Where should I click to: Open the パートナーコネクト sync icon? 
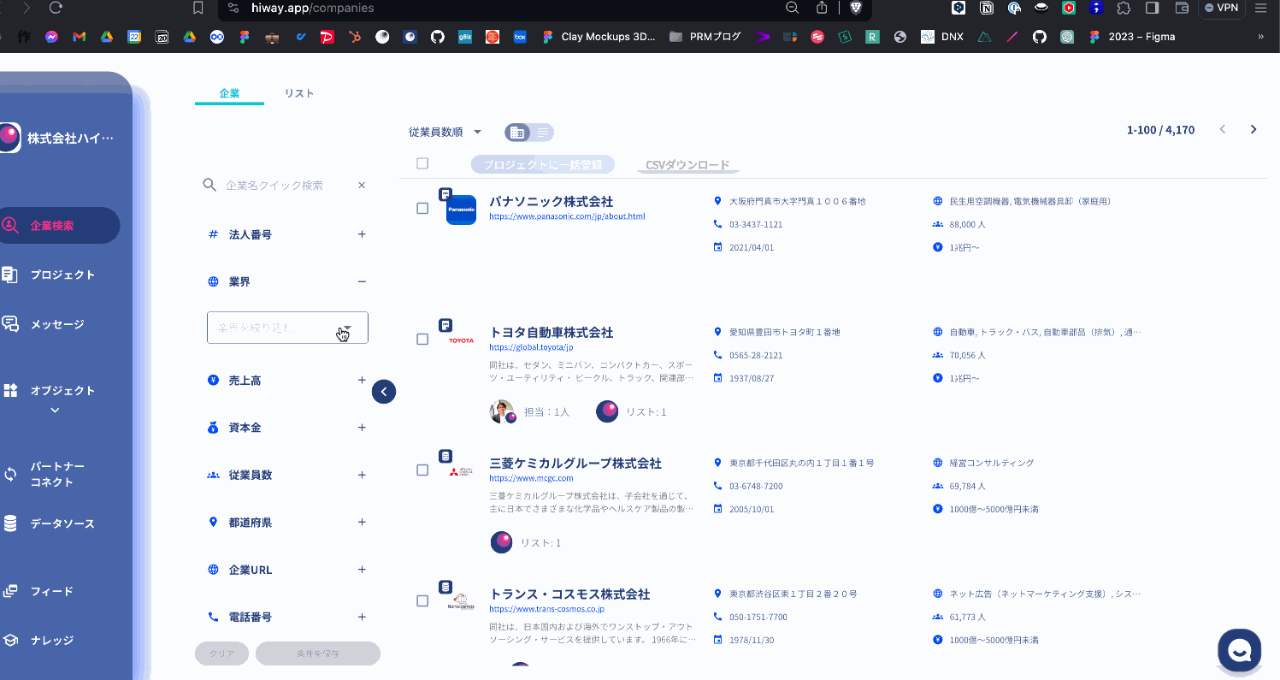[10, 474]
